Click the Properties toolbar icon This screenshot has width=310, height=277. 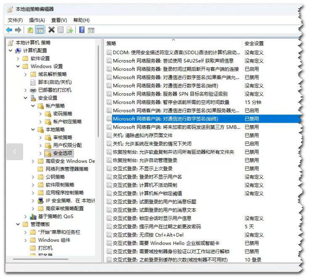click(61, 30)
